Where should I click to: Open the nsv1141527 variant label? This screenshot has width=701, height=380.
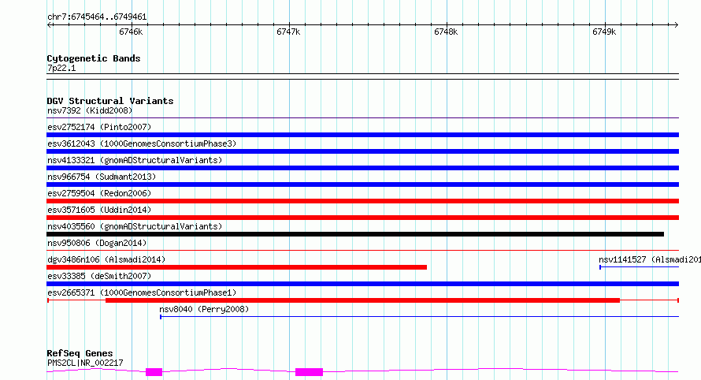650,259
